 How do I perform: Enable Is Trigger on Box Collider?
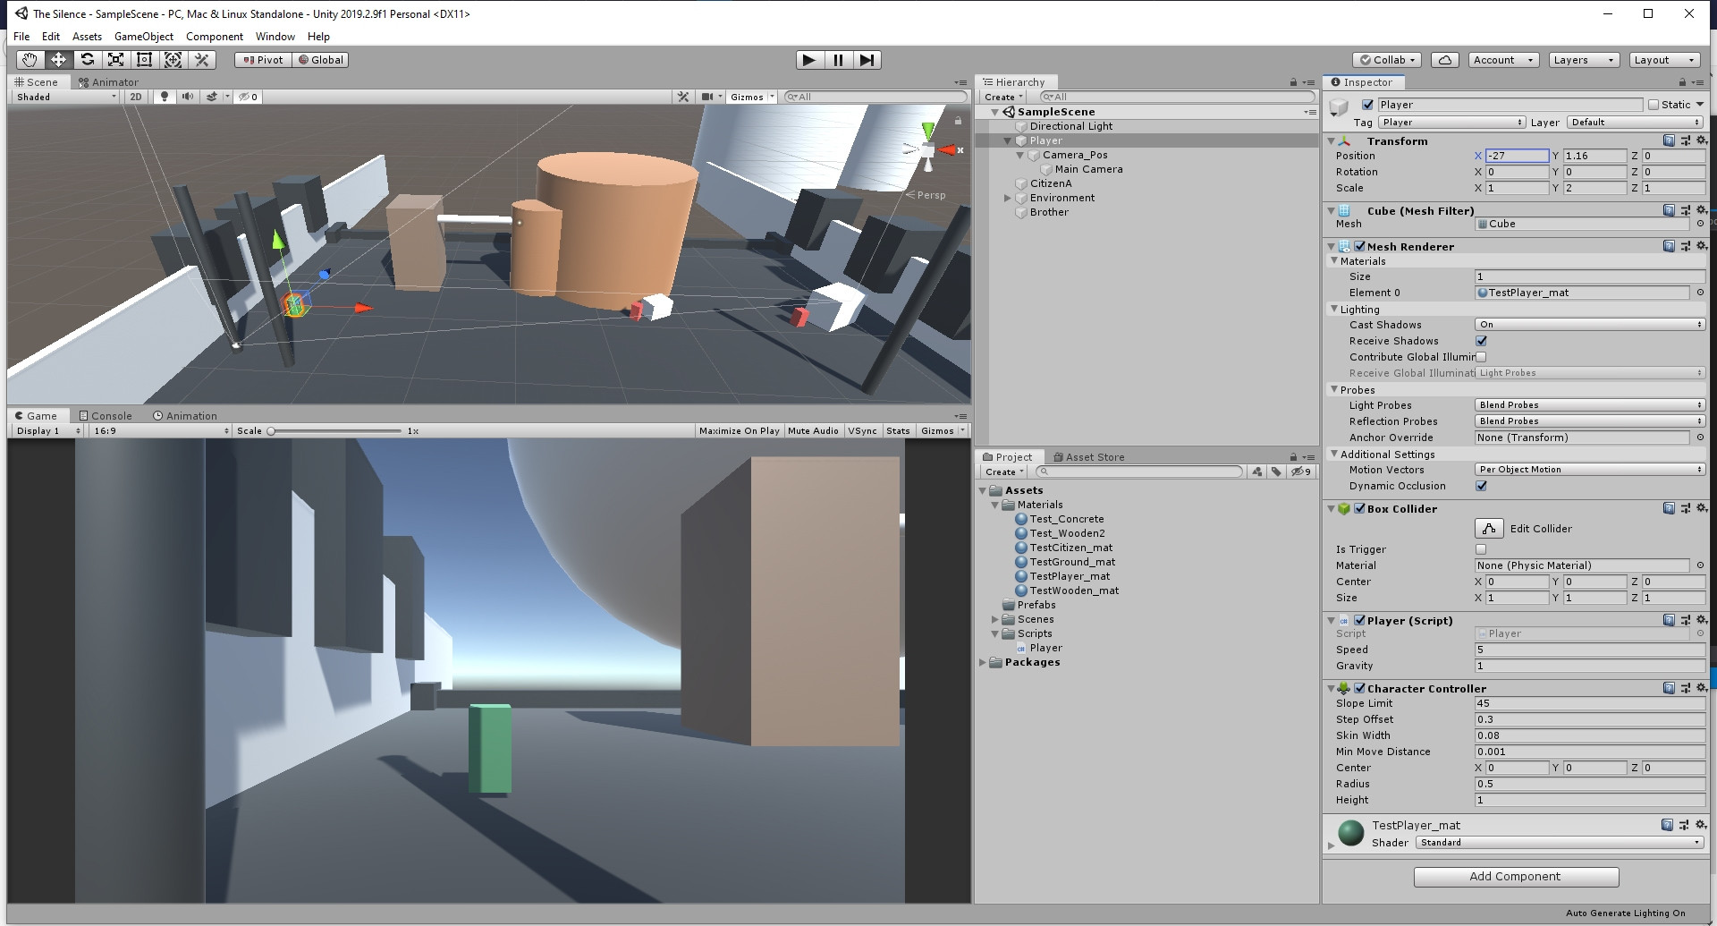pyautogui.click(x=1481, y=549)
